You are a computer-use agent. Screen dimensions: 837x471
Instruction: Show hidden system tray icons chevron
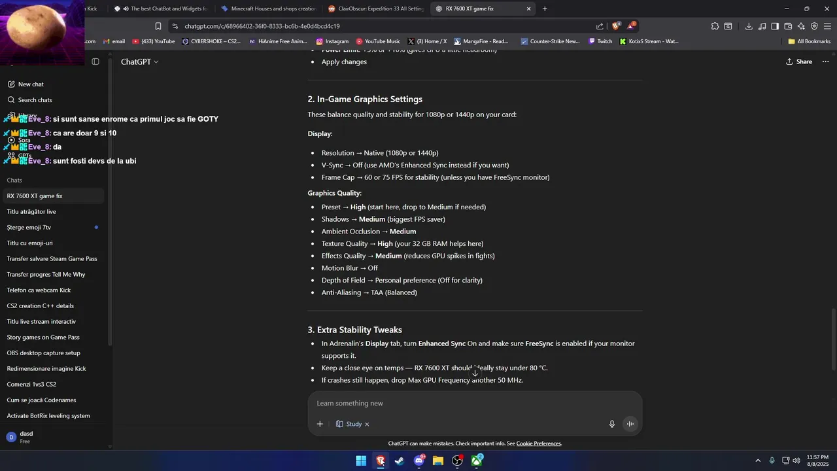click(758, 461)
